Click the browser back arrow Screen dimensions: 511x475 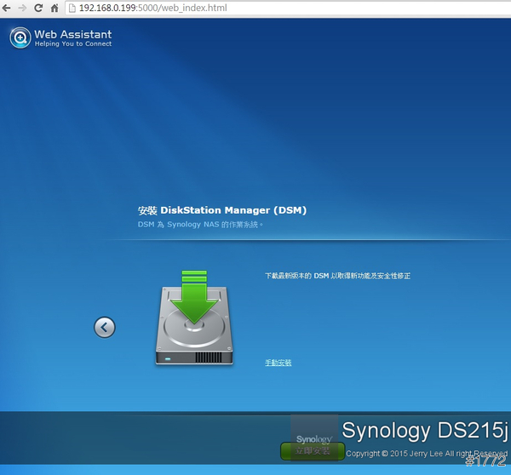(6, 8)
